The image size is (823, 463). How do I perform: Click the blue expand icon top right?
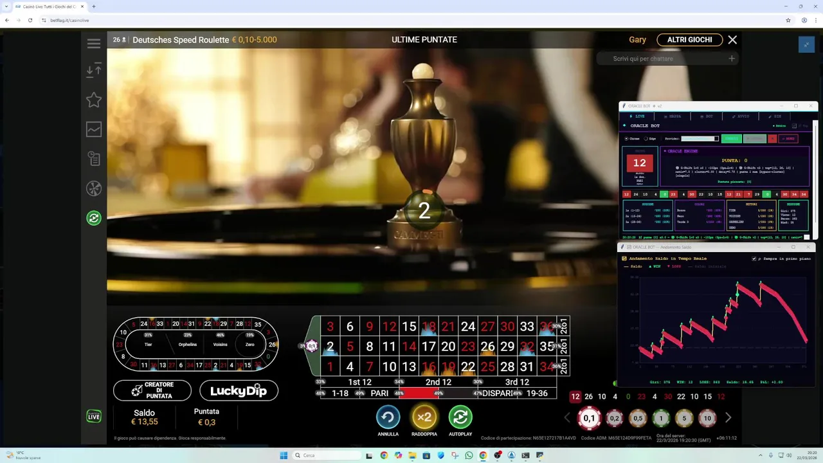tap(806, 44)
